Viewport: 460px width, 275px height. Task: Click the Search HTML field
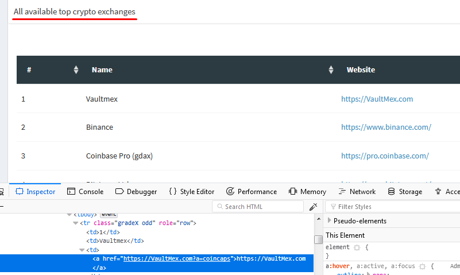click(x=258, y=207)
